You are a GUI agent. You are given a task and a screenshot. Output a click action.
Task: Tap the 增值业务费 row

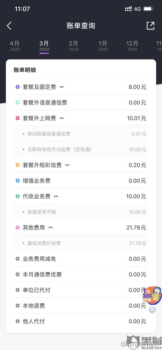click(x=81, y=180)
